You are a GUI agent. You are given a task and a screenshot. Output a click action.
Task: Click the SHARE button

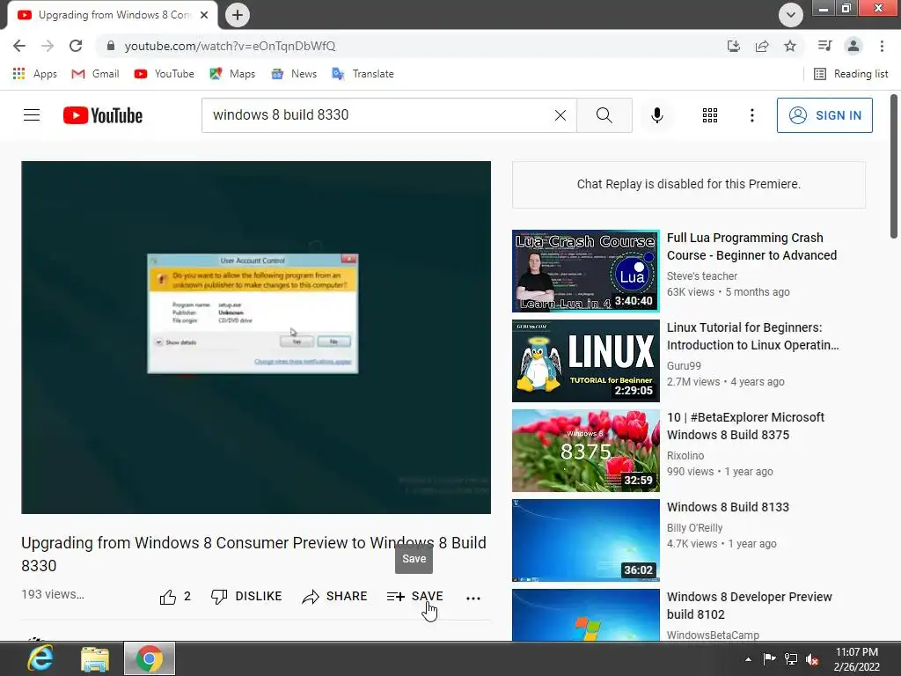(334, 597)
